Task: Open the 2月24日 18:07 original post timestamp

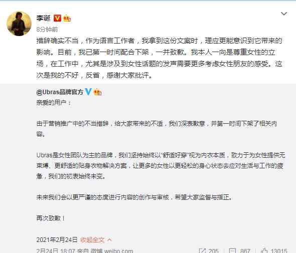Action: tap(56, 250)
